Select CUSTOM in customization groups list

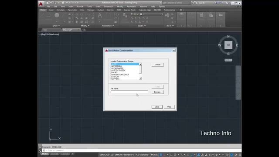pos(125,77)
